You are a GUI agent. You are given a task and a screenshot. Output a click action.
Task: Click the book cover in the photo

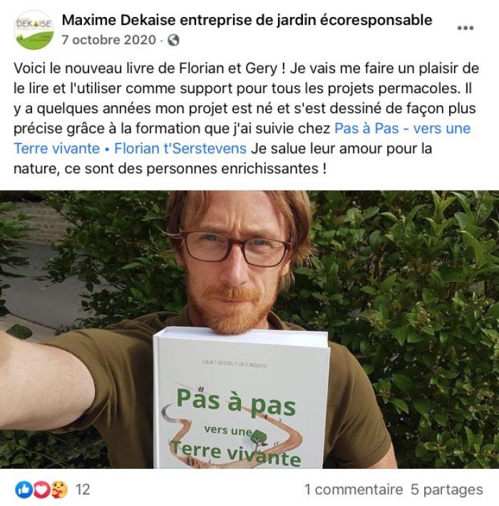pos(241,399)
